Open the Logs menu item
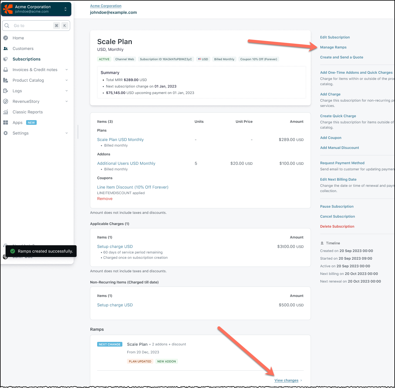The width and height of the screenshot is (395, 388). click(x=17, y=91)
